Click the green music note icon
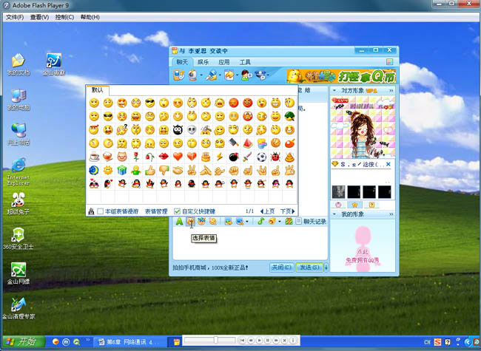 [260, 221]
